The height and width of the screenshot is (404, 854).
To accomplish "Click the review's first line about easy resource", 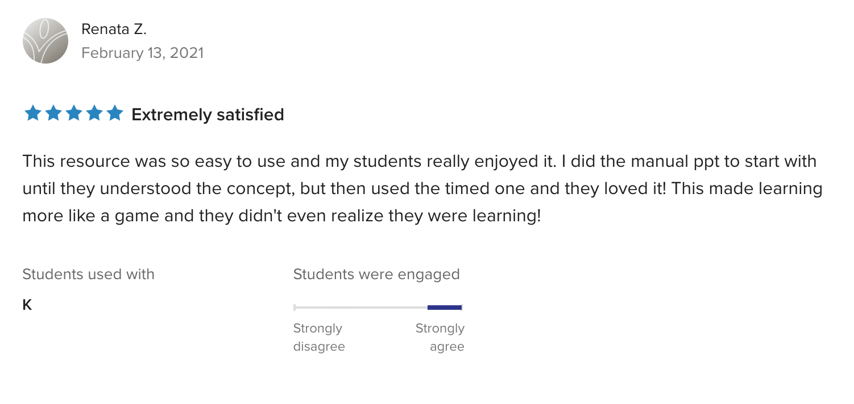I will click(419, 161).
